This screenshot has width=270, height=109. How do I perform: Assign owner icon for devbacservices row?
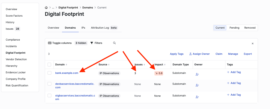pos(197,85)
